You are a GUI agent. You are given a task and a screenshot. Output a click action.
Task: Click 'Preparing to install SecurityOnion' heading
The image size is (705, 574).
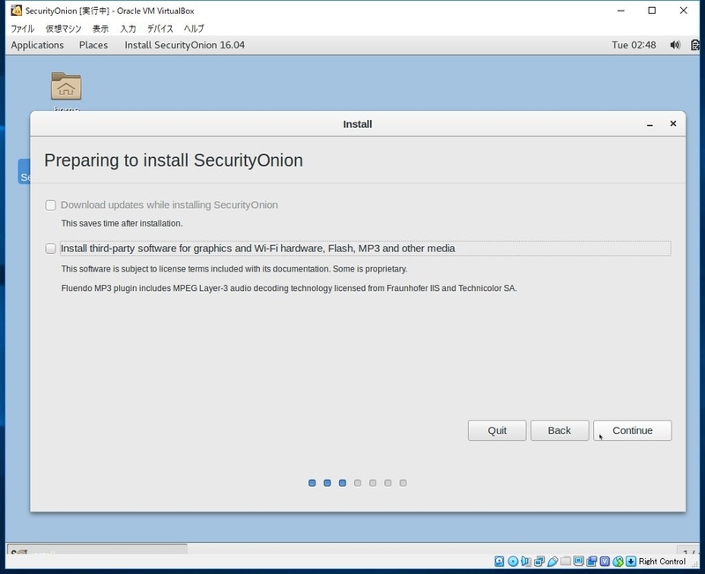[174, 160]
